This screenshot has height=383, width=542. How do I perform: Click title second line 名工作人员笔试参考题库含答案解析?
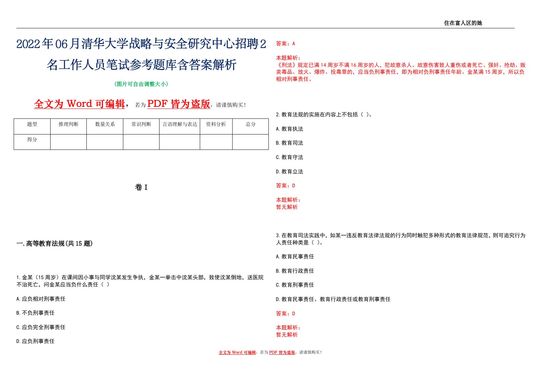pos(141,65)
